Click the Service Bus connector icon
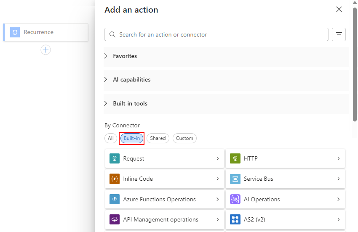 [x=235, y=179]
